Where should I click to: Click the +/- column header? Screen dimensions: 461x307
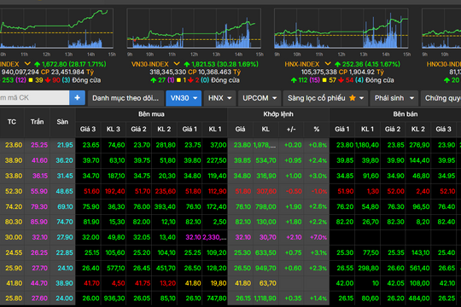point(291,130)
